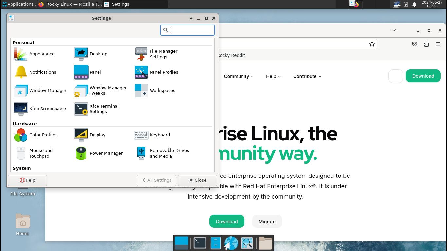
Task: Open Workspaces settings
Action: click(x=155, y=91)
